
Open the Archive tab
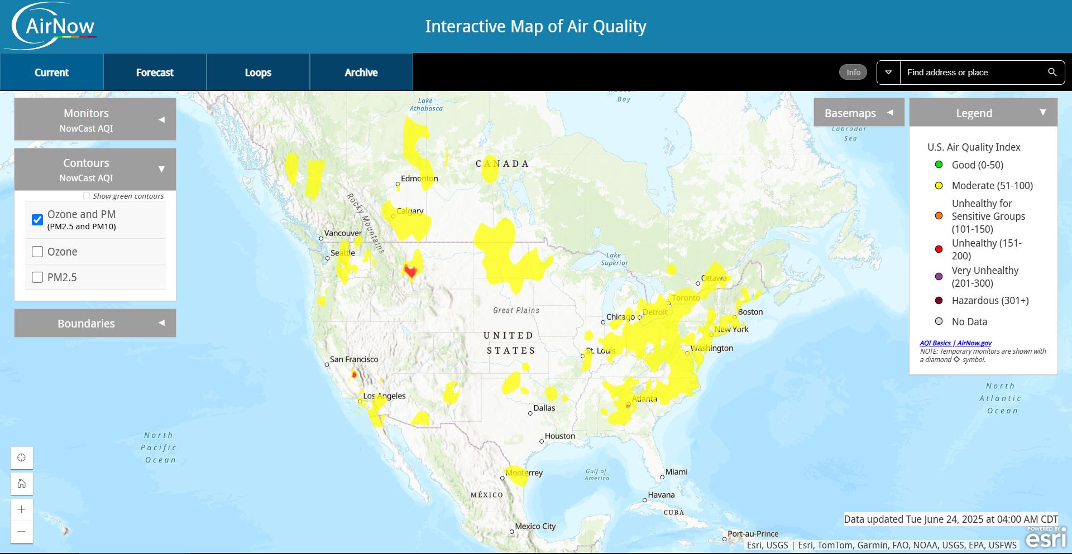(361, 72)
